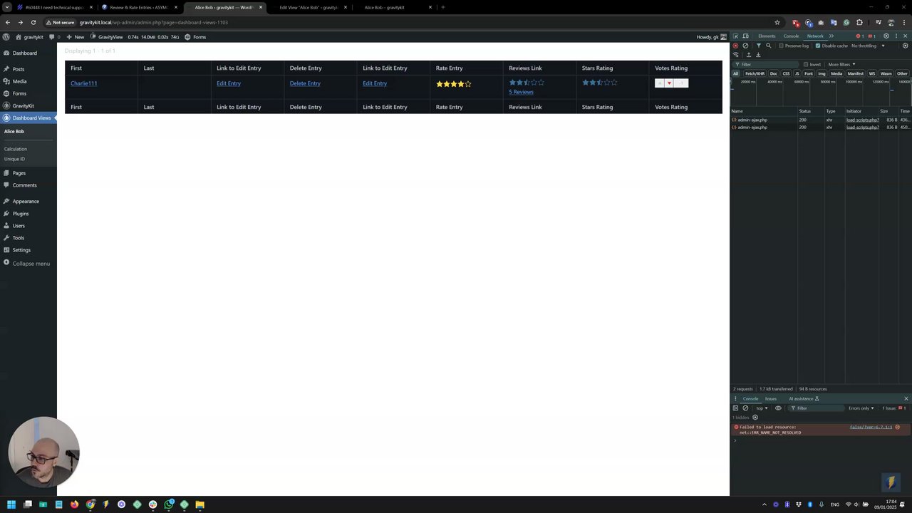Switch to Review & Rate Entries browser tab
Viewport: 912px width, 513px height.
coord(139,7)
